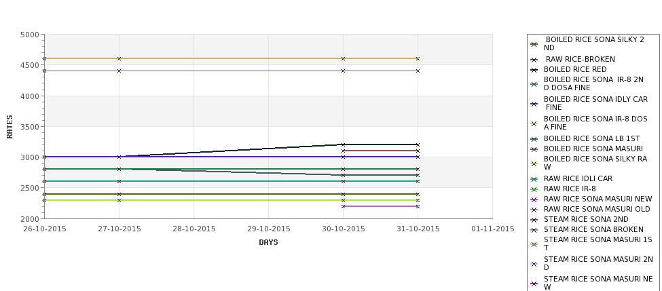Click the STEAM RICE SONA MASURI 1ST legend swatch

tap(534, 245)
